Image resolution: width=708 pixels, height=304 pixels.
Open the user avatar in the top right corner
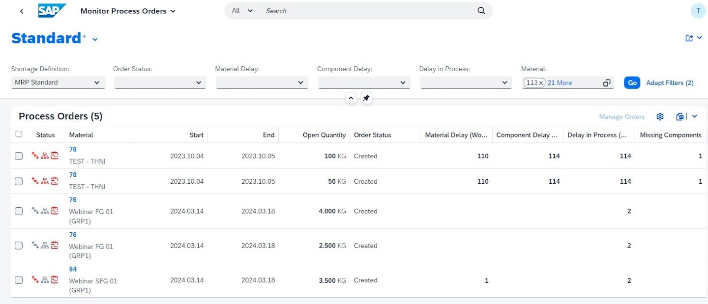coord(698,10)
